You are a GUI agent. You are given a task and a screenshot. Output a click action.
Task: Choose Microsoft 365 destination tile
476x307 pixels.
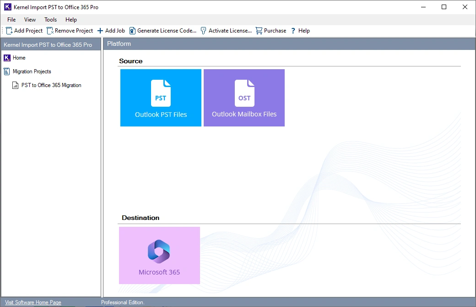coord(159,255)
